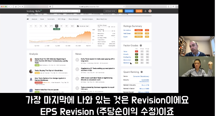The height and width of the screenshot is (116, 216).
Task: Open the 'Automobile Manufacturers' industry link
Action: coord(144,80)
